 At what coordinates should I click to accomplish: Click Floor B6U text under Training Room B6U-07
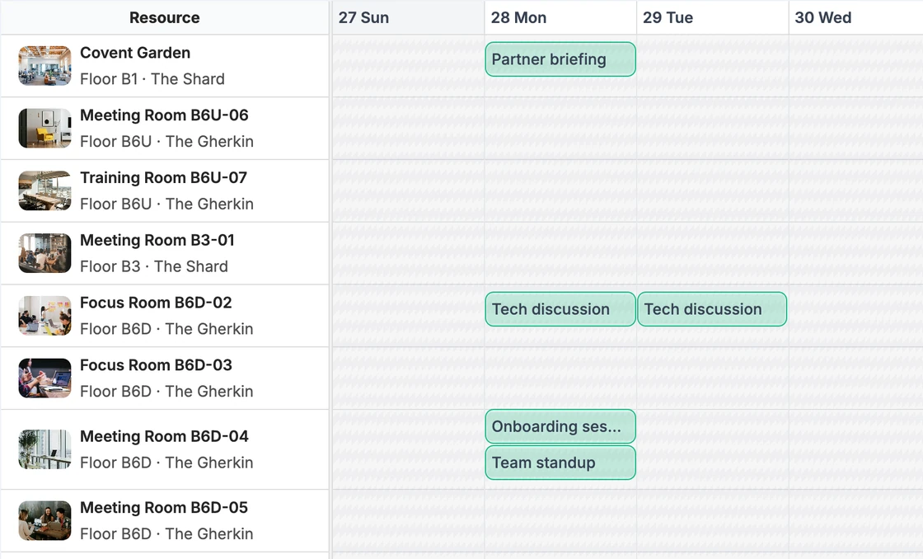click(x=167, y=204)
